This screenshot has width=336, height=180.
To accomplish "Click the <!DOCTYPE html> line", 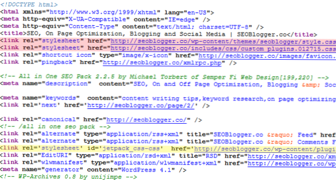I will [29, 4].
